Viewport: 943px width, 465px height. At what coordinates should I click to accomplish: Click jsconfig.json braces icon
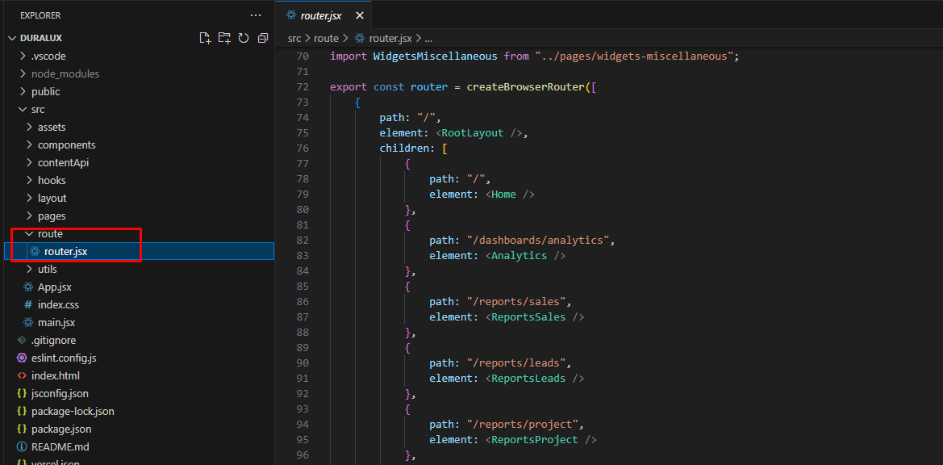(x=22, y=393)
